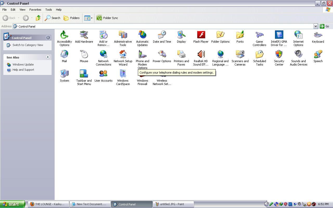
Task: Launch Network Setup Wizard icon
Action: [123, 54]
